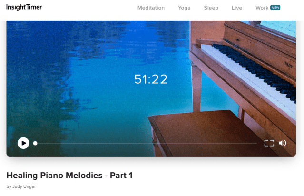Mute audio using the speaker icon

(282, 143)
